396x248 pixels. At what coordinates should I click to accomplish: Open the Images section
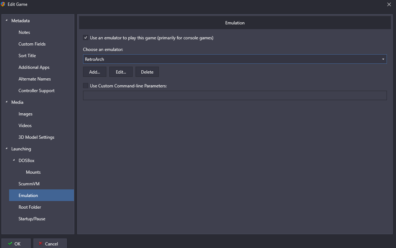(x=25, y=114)
